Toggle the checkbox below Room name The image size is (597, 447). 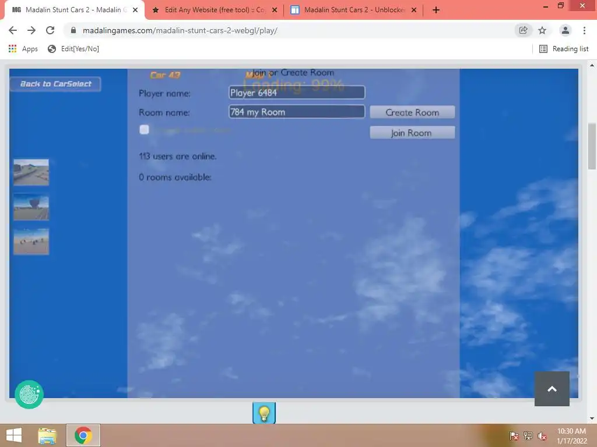(x=145, y=130)
